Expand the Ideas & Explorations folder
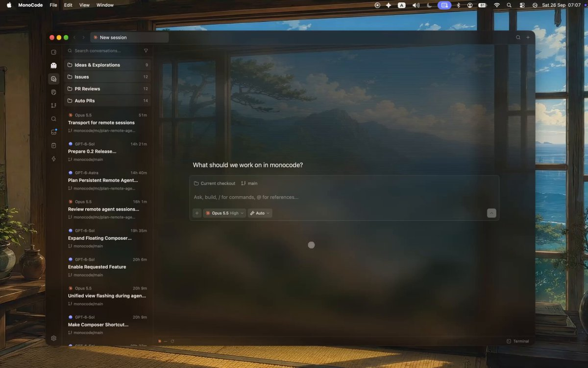 click(x=108, y=65)
